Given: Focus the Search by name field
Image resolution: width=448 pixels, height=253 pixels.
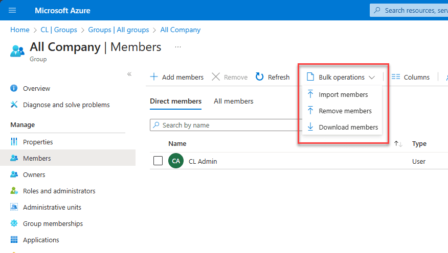Looking at the screenshot, I should tap(226, 125).
